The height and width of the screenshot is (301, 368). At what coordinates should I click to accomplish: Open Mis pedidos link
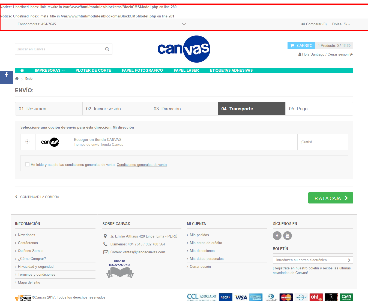[x=199, y=235]
